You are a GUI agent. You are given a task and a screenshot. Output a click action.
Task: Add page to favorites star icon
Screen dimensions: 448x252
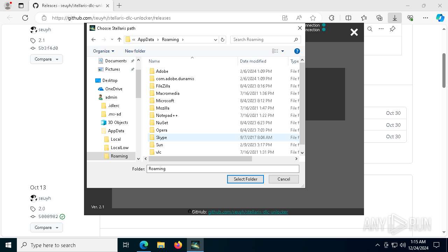click(x=313, y=18)
